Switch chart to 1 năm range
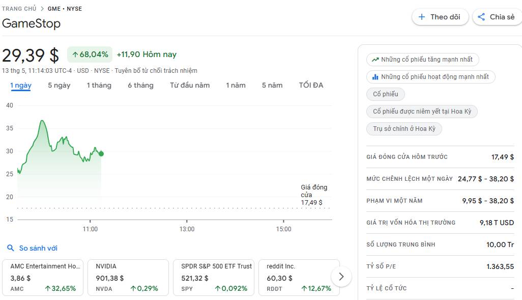This screenshot has height=300, width=522. (236, 86)
